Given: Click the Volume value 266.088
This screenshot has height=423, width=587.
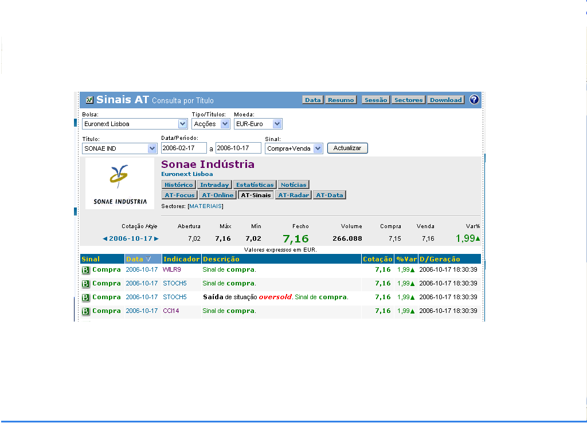Looking at the screenshot, I should [347, 238].
